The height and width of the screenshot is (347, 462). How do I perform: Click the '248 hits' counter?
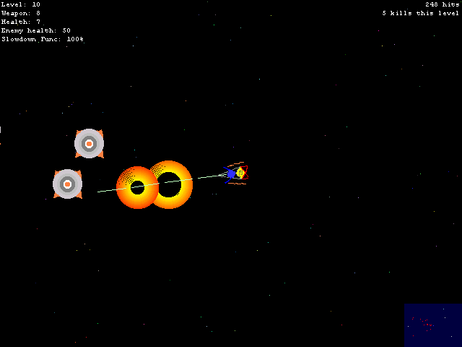[443, 4]
